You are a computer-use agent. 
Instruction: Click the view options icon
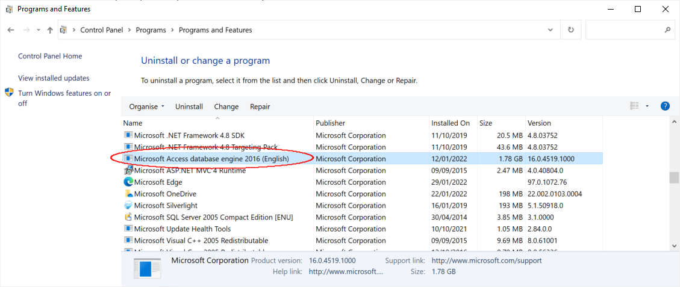(x=634, y=106)
